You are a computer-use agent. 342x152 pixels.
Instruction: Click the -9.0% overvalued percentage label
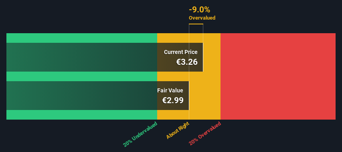pos(199,10)
